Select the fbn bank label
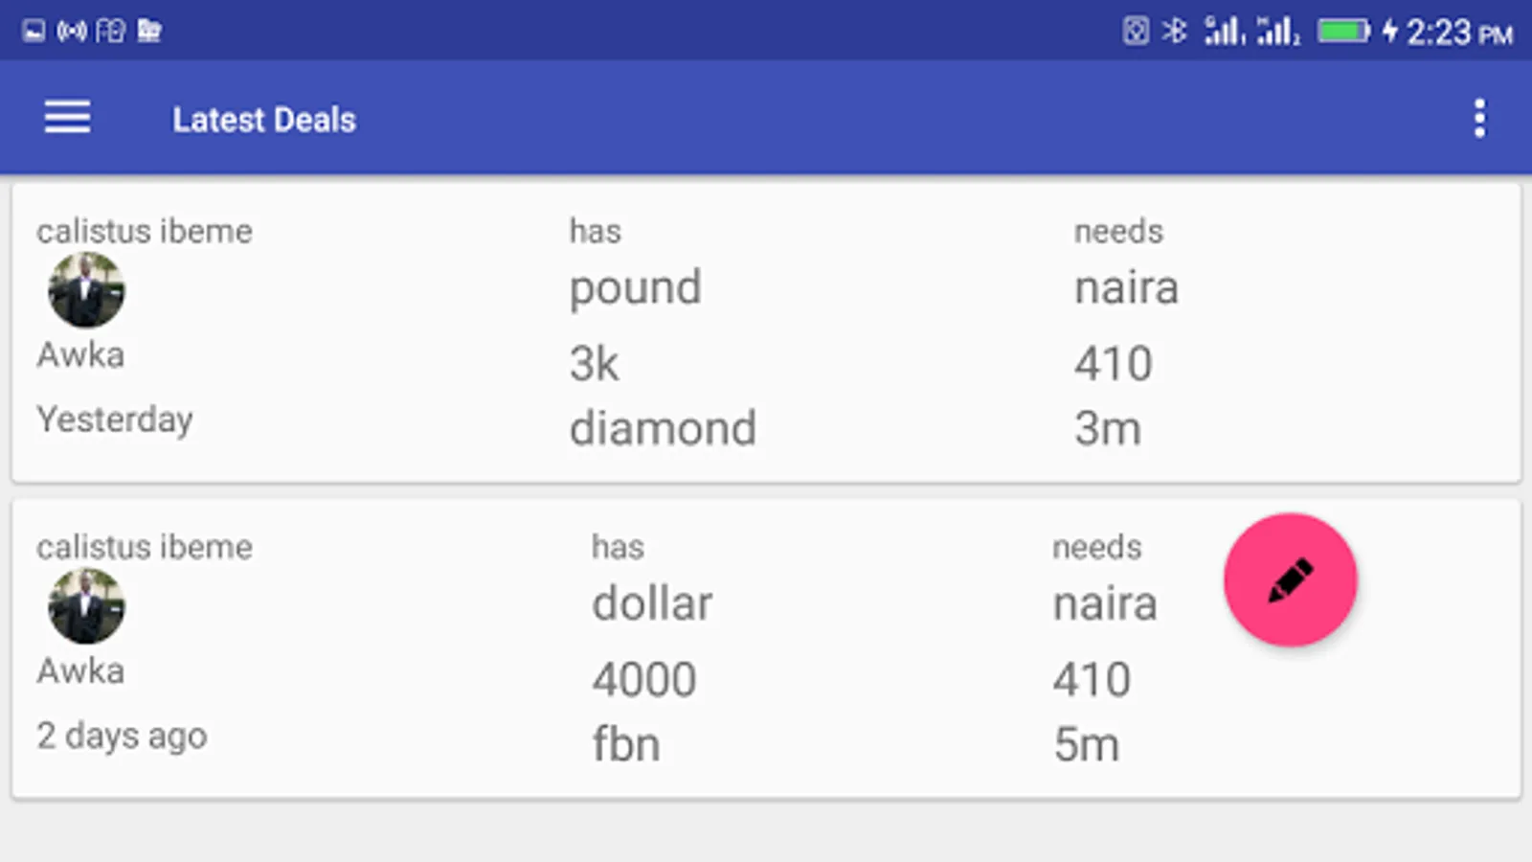This screenshot has height=862, width=1532. pyautogui.click(x=626, y=744)
